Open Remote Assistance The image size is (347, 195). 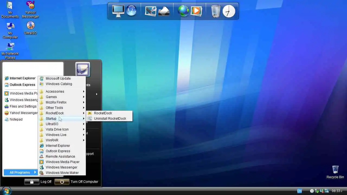click(62, 157)
